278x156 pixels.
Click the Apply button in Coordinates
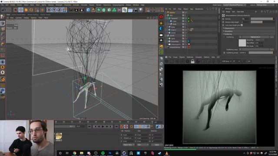click(x=157, y=145)
